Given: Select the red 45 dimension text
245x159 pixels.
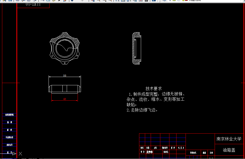Looking at the screenshot, I should pyautogui.click(x=65, y=99).
